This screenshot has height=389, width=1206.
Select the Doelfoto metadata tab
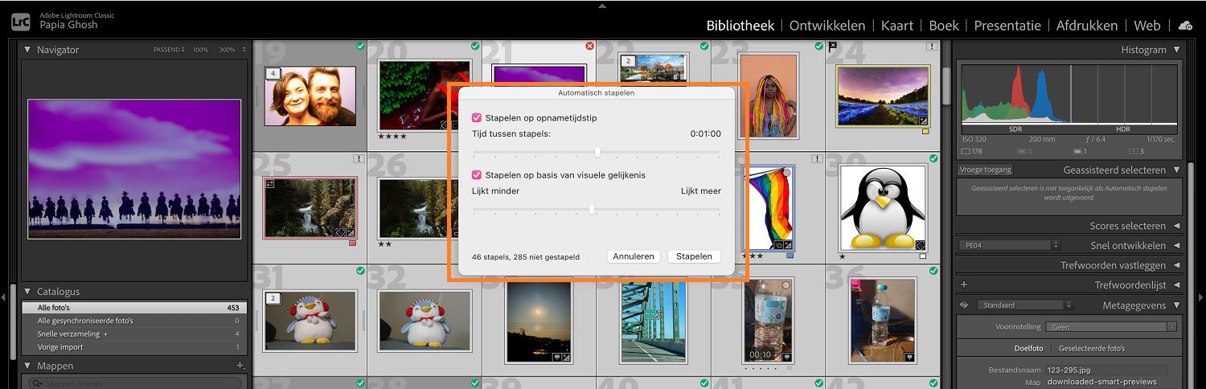(1028, 348)
